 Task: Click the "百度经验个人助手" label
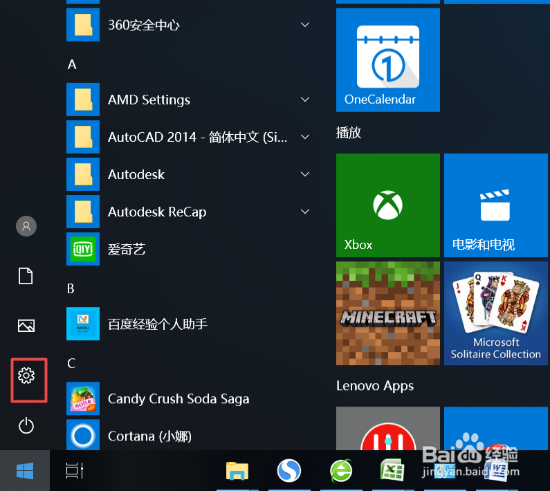click(158, 324)
